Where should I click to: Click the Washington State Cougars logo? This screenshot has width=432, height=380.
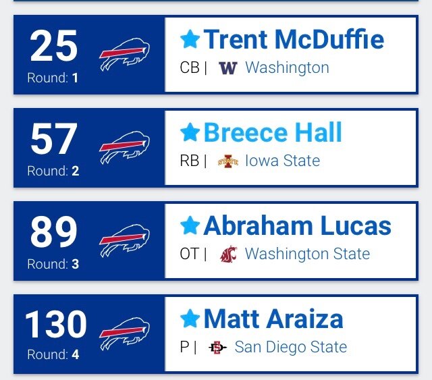tap(229, 254)
